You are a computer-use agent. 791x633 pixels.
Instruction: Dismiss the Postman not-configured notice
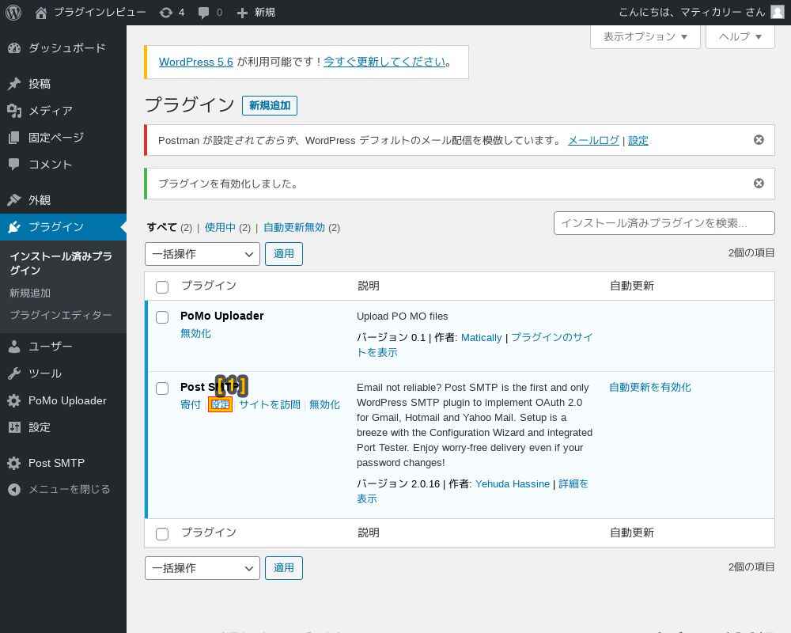click(759, 140)
